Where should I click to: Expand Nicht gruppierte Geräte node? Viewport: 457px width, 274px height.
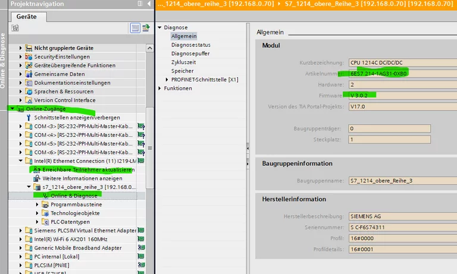point(20,48)
